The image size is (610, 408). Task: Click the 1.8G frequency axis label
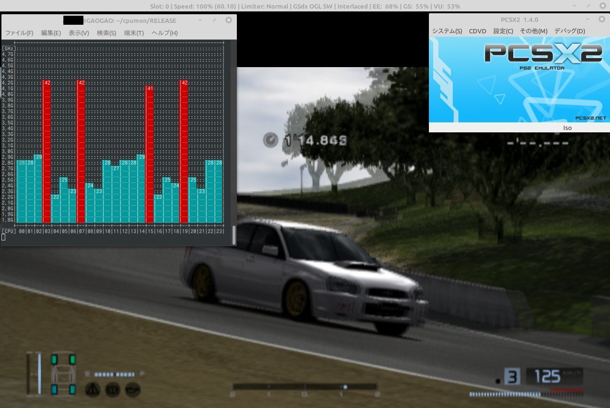coord(8,220)
